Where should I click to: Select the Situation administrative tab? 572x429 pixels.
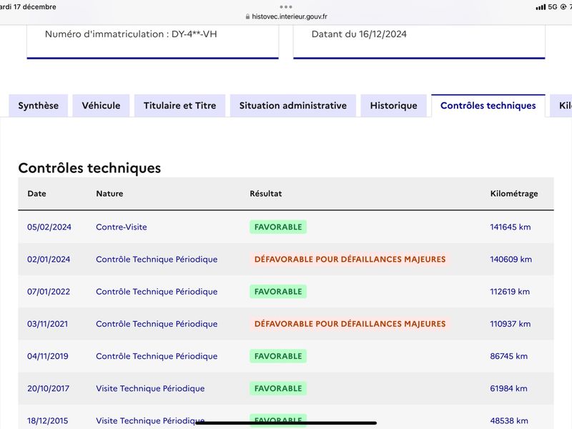(x=293, y=106)
